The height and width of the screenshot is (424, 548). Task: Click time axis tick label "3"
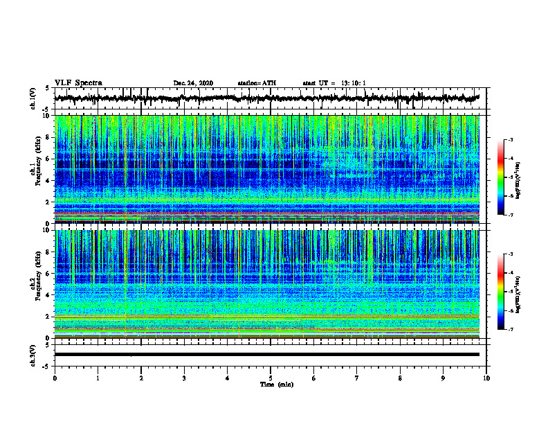pos(184,378)
